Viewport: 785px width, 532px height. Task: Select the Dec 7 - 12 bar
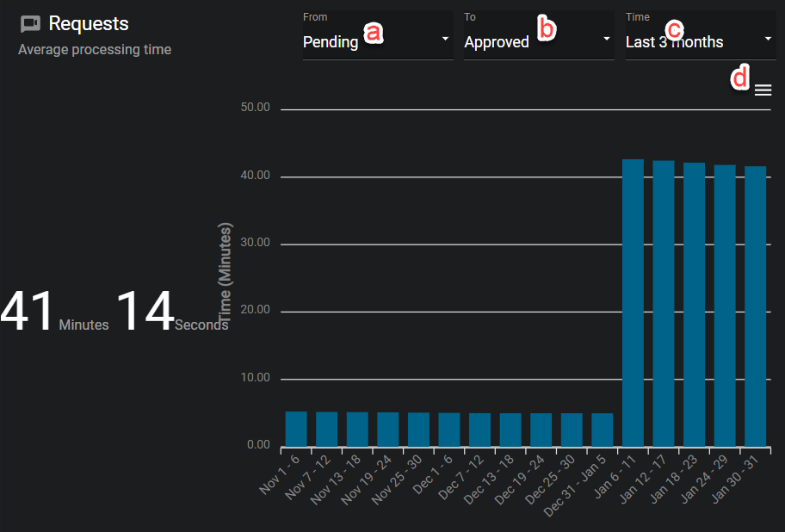[x=479, y=430]
